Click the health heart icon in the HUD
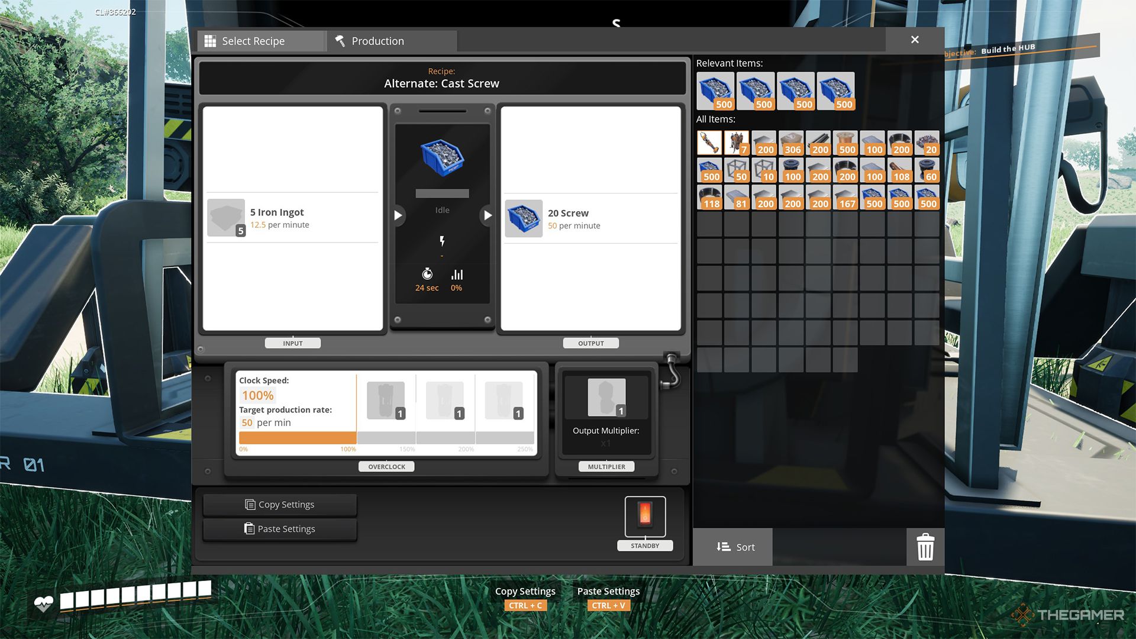This screenshot has height=639, width=1136. (x=43, y=604)
